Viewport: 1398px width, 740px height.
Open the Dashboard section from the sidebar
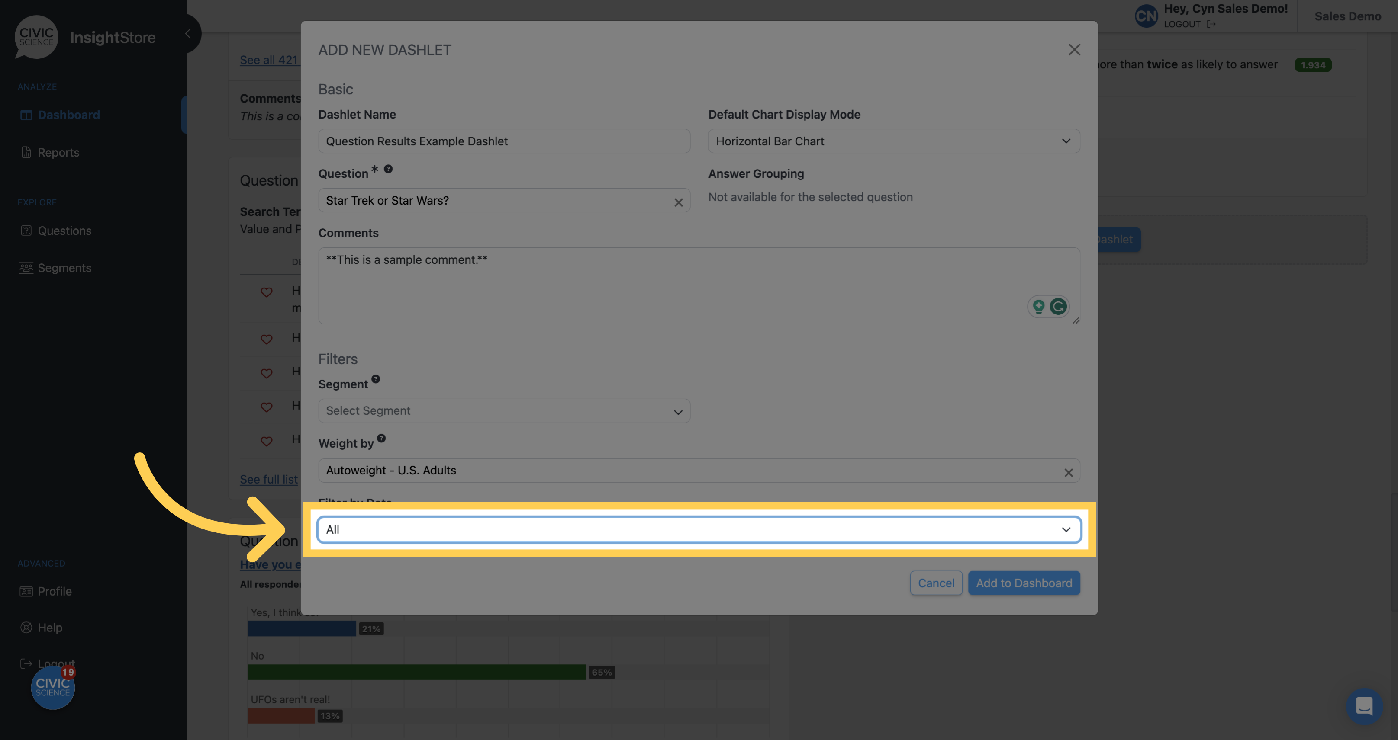click(68, 114)
